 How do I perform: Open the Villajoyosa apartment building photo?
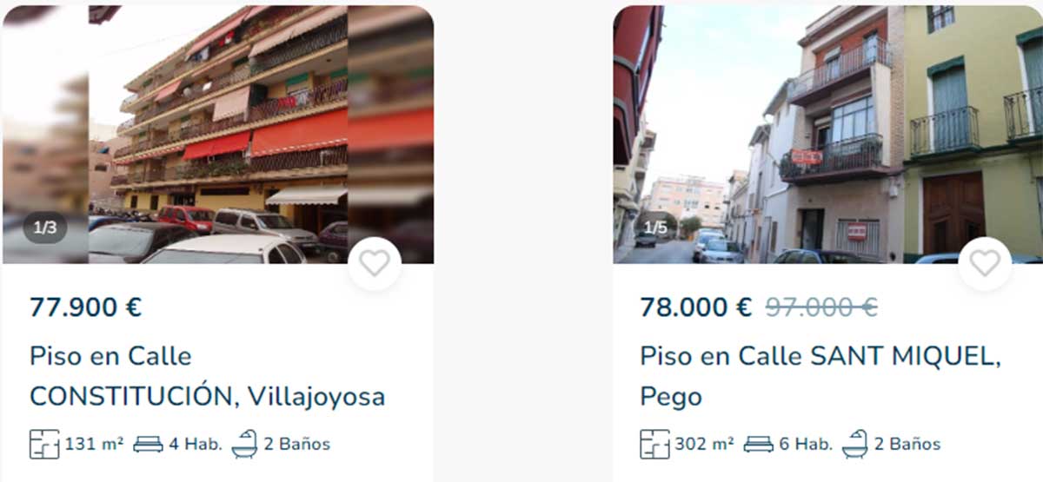coord(217,134)
